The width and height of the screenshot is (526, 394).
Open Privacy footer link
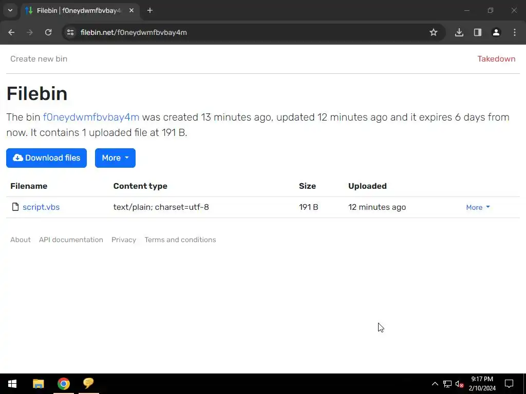(x=124, y=240)
